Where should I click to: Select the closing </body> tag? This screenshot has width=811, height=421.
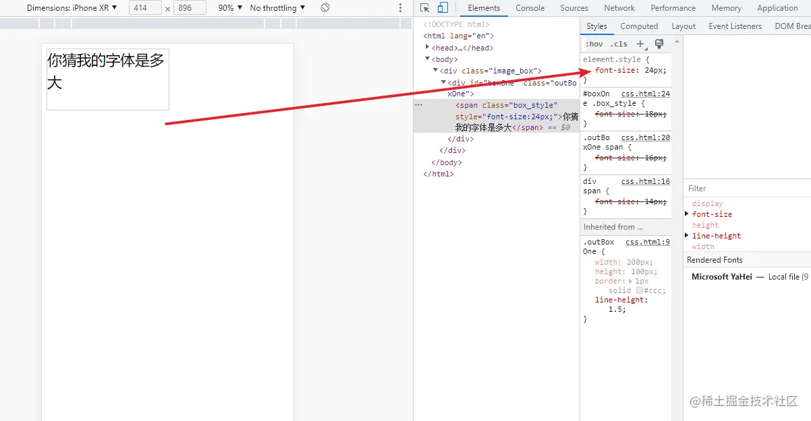pyautogui.click(x=447, y=162)
